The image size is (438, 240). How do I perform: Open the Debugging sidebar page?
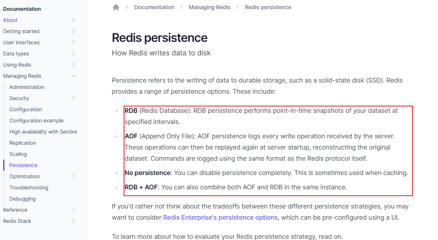[23, 199]
